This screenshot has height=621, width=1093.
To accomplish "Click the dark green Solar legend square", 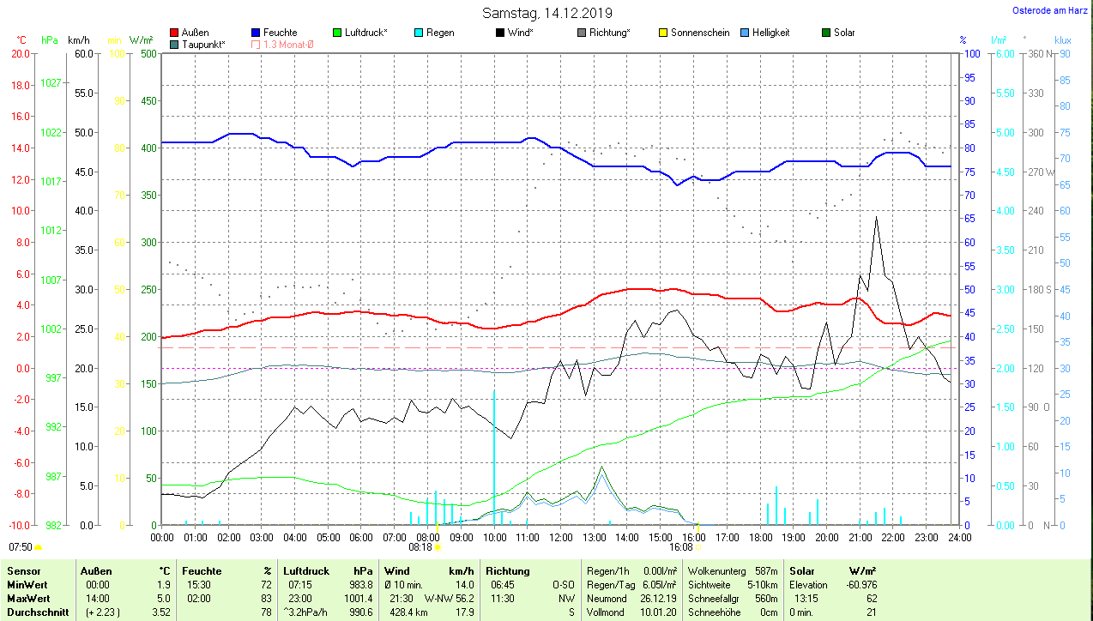I will (x=826, y=33).
